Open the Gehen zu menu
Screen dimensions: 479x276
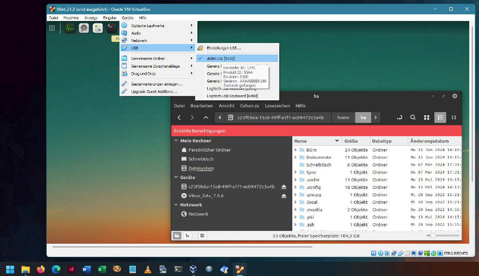250,105
